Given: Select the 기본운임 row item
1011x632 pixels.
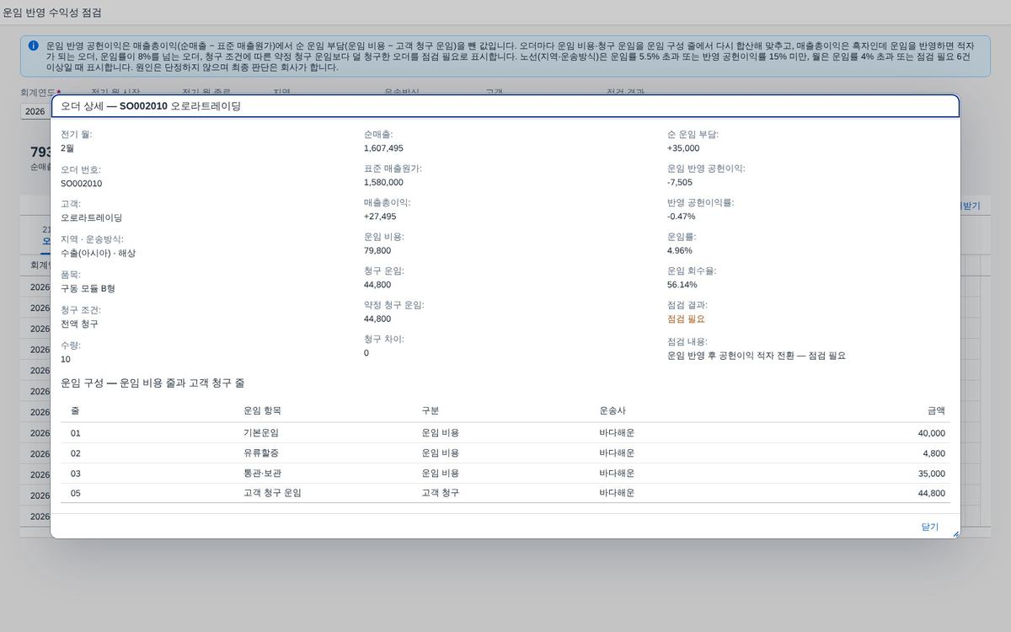Looking at the screenshot, I should click(260, 433).
